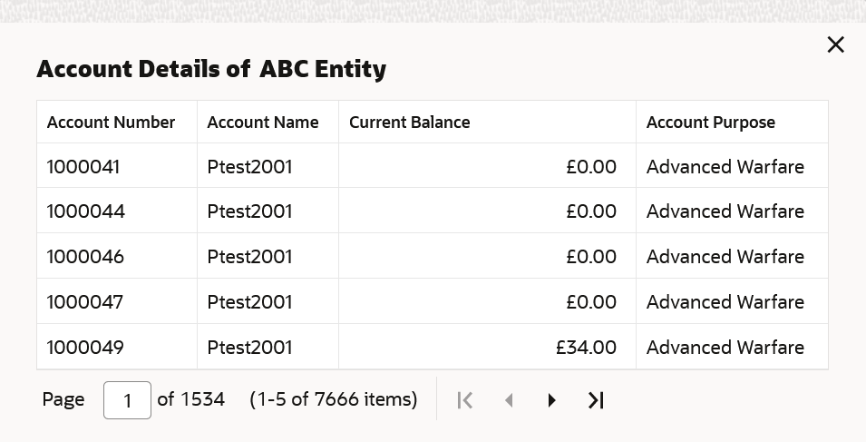Jump to the last page
Image resolution: width=866 pixels, height=442 pixels.
[596, 400]
